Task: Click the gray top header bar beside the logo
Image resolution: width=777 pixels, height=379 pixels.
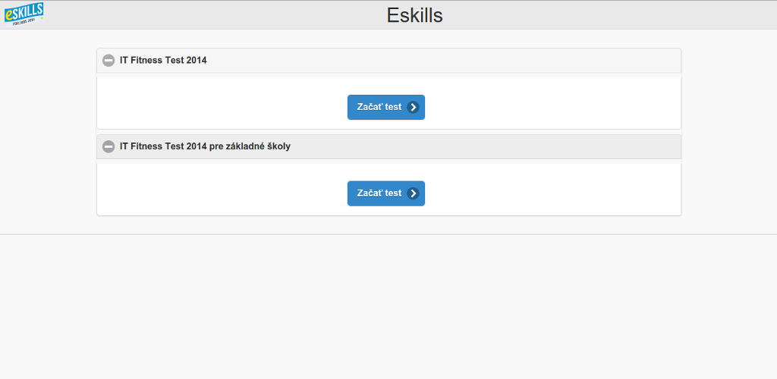Action: pyautogui.click(x=190, y=15)
